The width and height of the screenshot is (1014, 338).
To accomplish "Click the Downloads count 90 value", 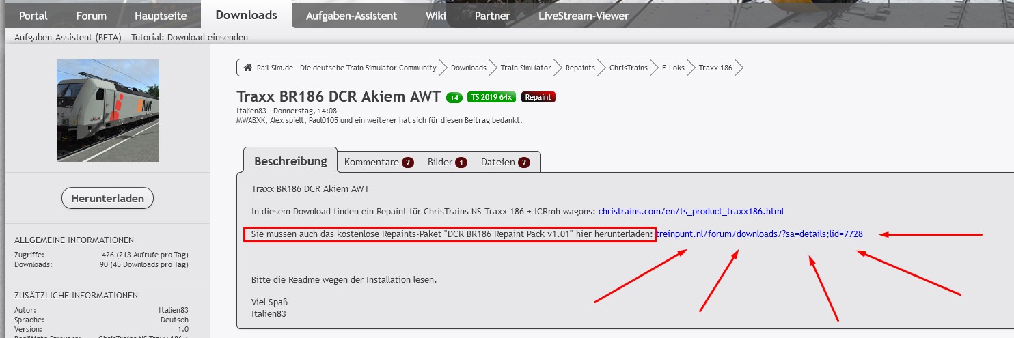I will coord(144,264).
